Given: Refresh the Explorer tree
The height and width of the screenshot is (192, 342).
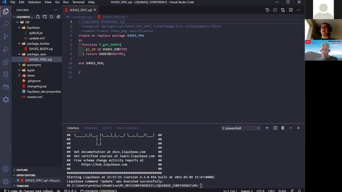Looking at the screenshot, I should [x=51, y=17].
